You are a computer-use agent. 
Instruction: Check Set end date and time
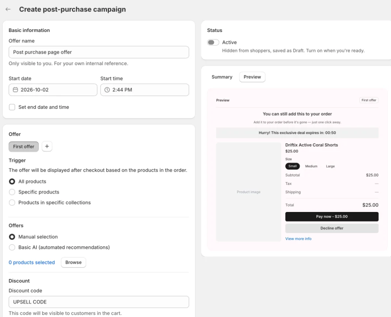tap(12, 107)
